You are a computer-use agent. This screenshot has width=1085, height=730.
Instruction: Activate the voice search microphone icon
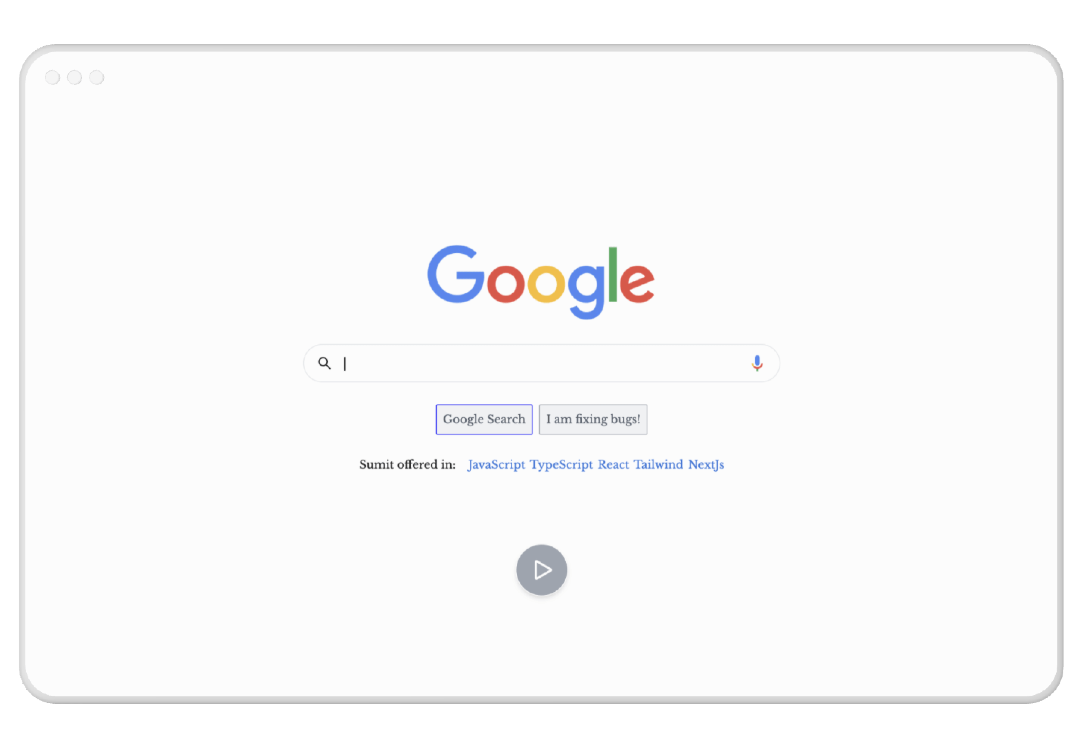coord(757,363)
